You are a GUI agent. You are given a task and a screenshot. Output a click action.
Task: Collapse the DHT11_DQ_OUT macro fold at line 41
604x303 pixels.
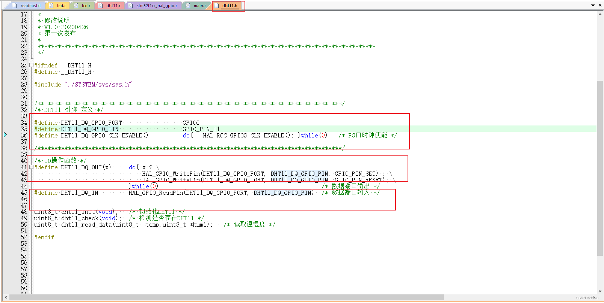coord(31,167)
